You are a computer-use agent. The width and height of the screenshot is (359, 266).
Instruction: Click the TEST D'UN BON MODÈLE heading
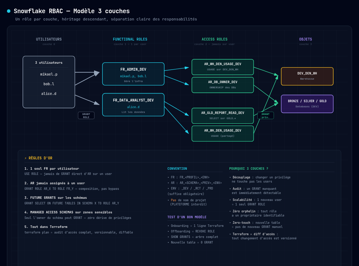pyautogui.click(x=187, y=217)
